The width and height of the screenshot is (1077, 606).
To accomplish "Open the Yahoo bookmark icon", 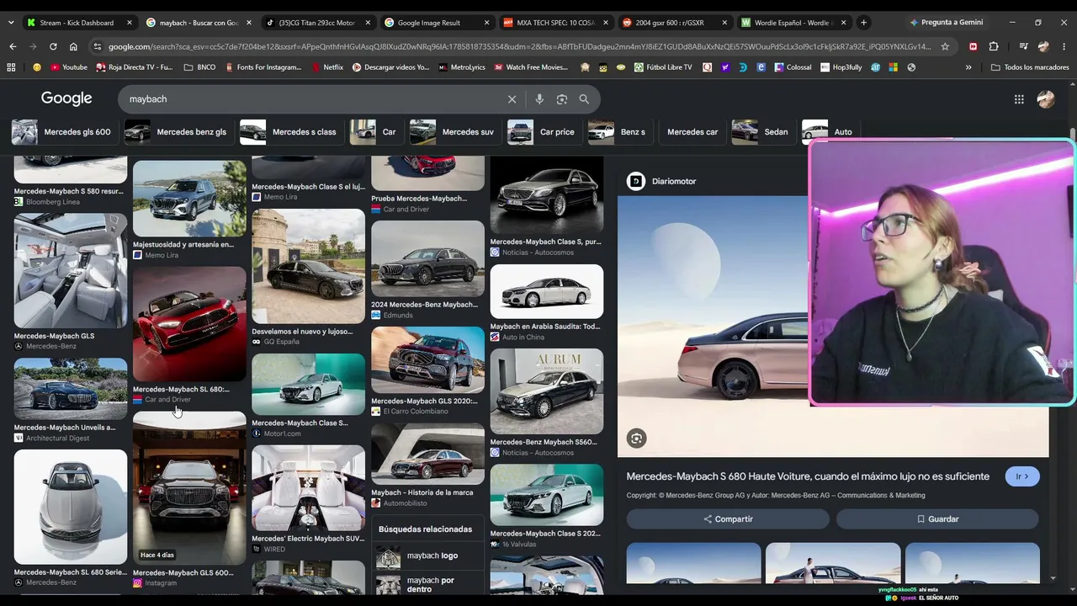I will point(724,67).
